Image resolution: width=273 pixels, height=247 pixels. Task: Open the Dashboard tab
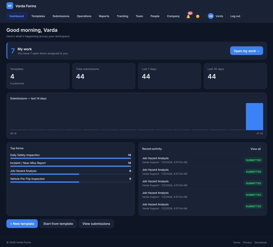click(x=17, y=16)
